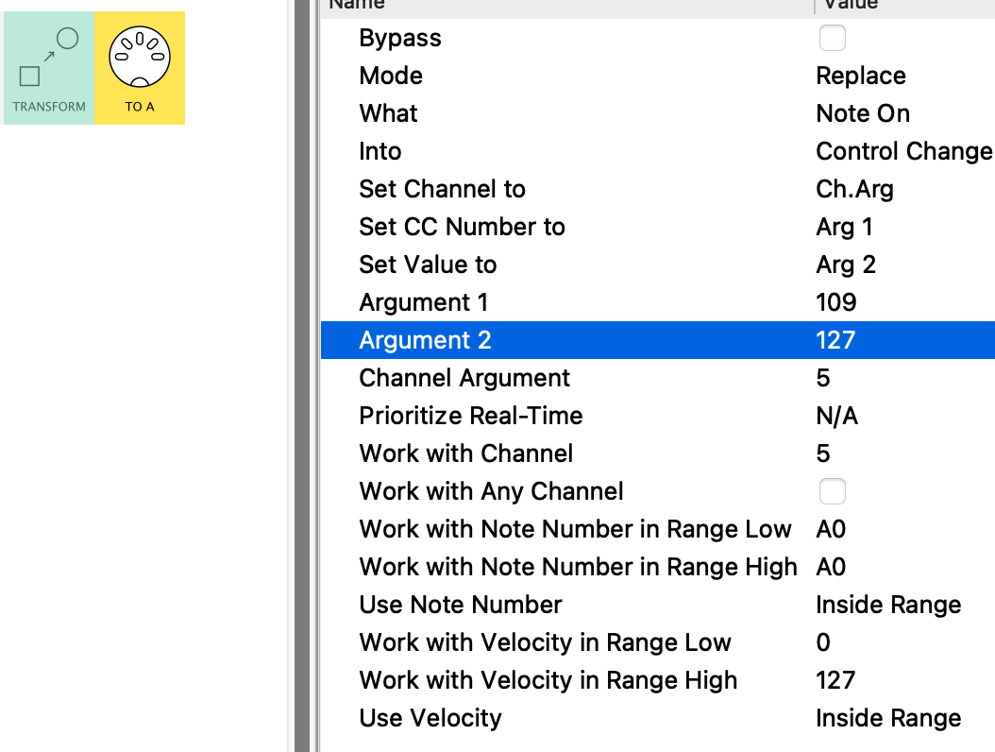Select the highlighted Argument 2 row
Viewport: 995px width, 752px height.
(x=566, y=340)
